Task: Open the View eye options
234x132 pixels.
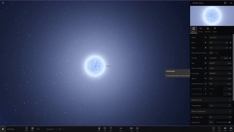Action: (x=131, y=129)
